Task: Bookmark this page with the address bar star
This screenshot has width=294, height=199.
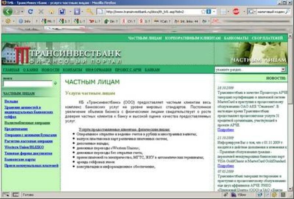Action: (203, 12)
